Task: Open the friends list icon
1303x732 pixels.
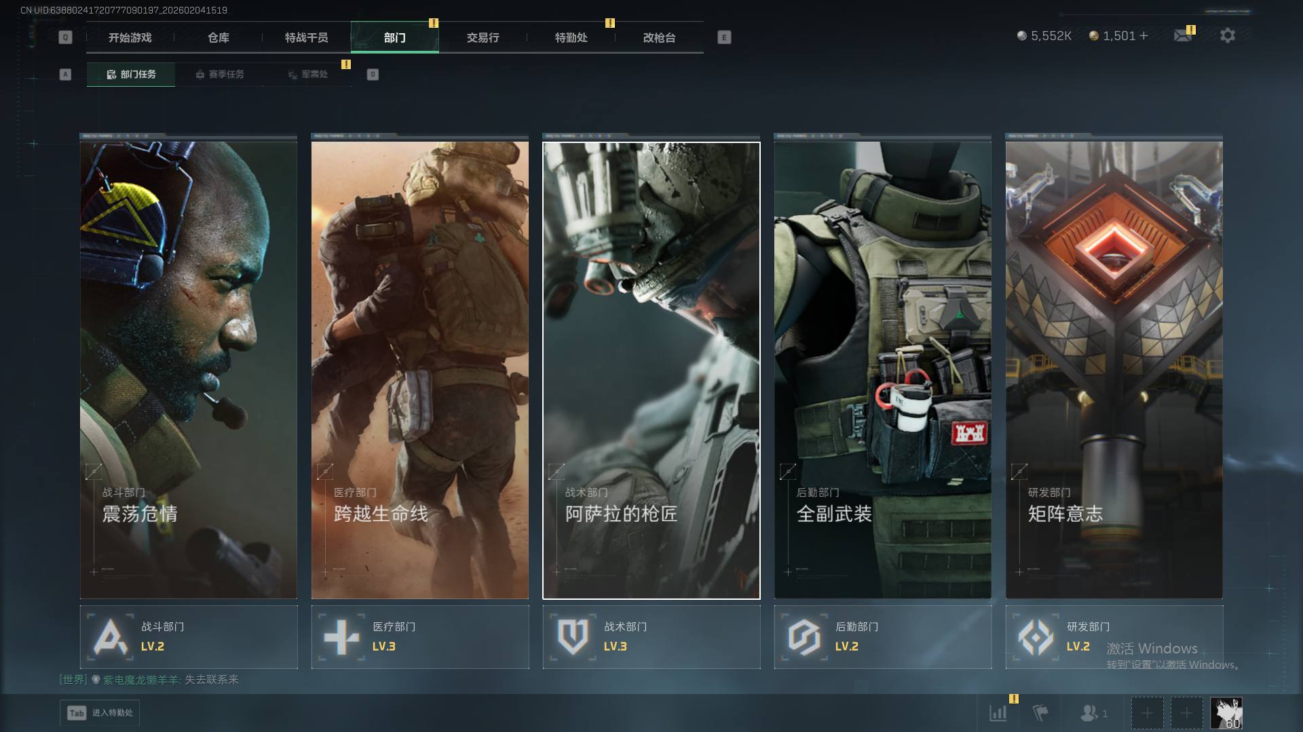Action: 1089,713
